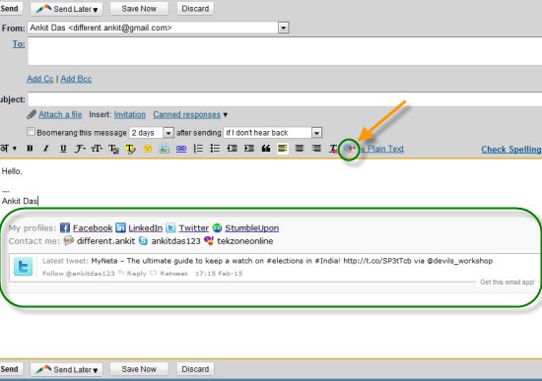Toggle bold formatting in the toolbar

(30, 149)
